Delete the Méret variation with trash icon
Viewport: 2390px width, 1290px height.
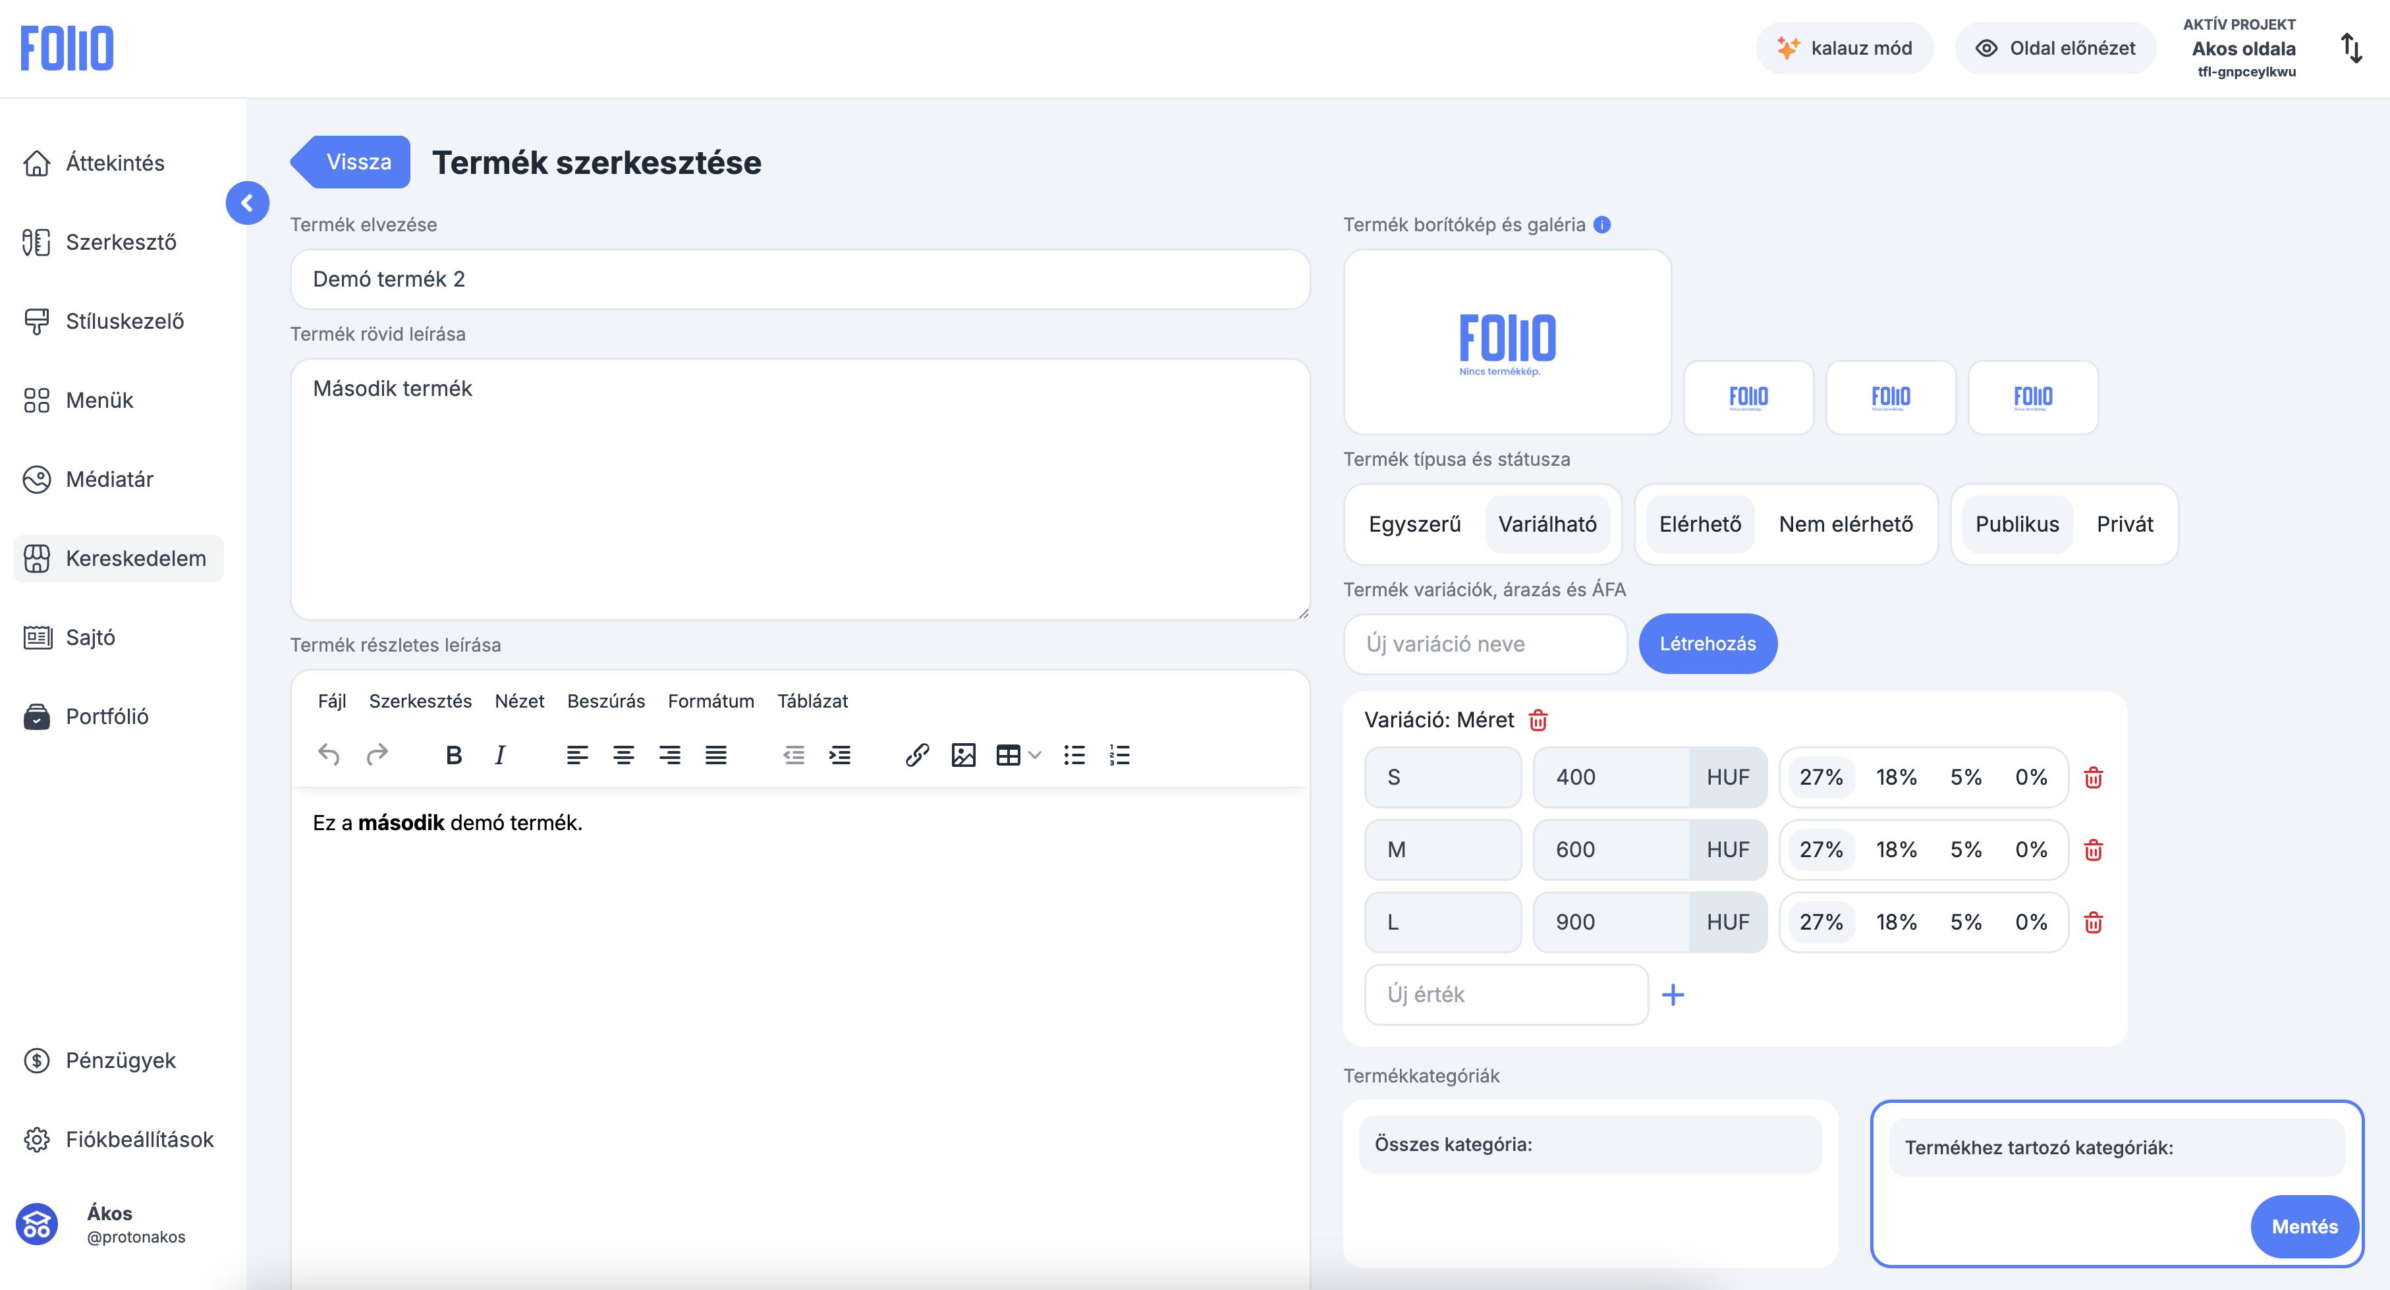[1538, 720]
